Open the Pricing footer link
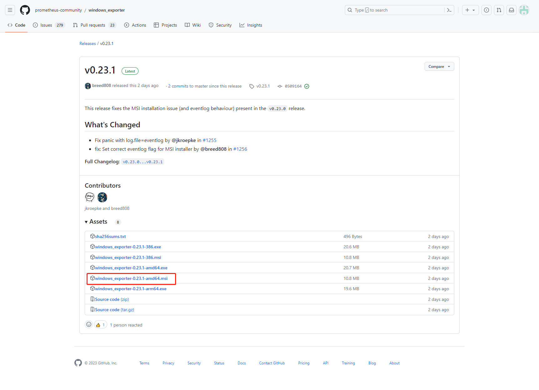Image resolution: width=539 pixels, height=390 pixels. pos(304,363)
